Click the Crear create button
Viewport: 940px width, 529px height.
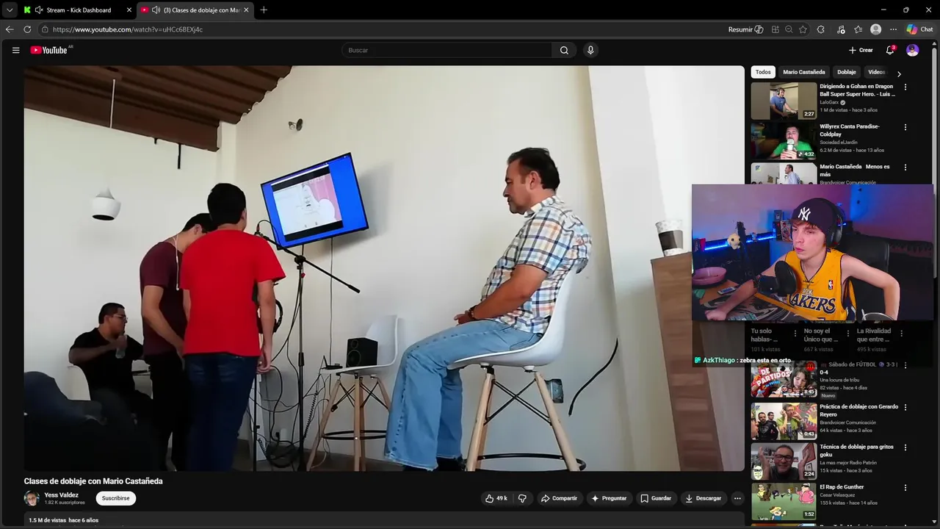(861, 50)
